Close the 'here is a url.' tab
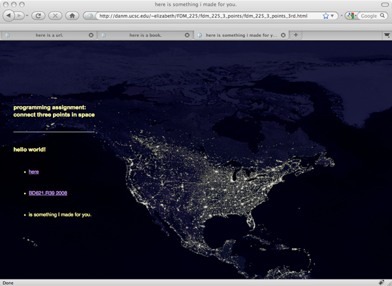This screenshot has width=392, height=286. (91, 35)
